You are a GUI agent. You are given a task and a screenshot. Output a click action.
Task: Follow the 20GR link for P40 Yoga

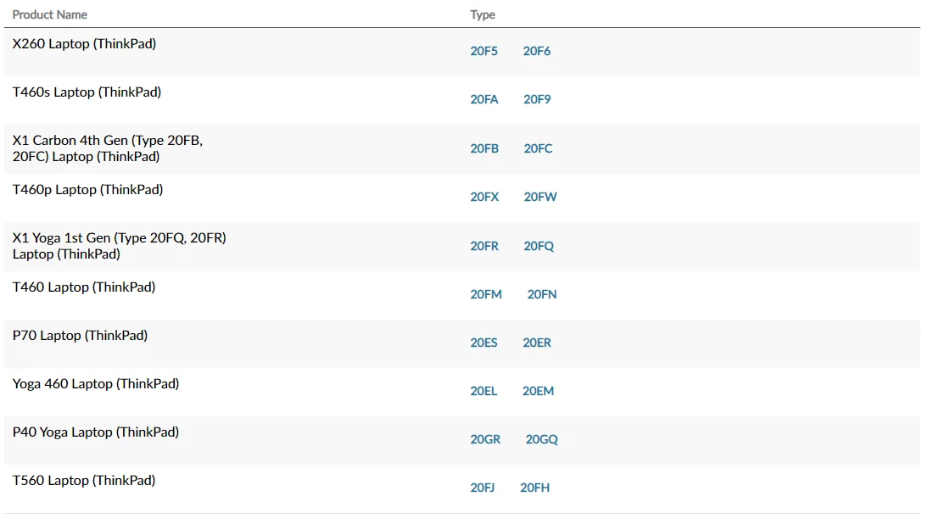(485, 439)
